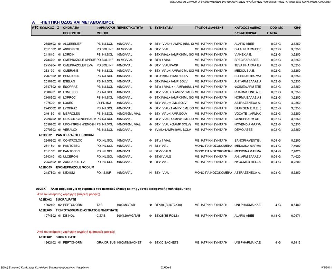Click product name VERALOX

70,130
